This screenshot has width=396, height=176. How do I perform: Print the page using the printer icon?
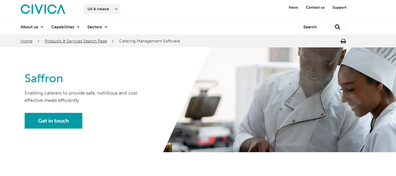click(x=343, y=41)
